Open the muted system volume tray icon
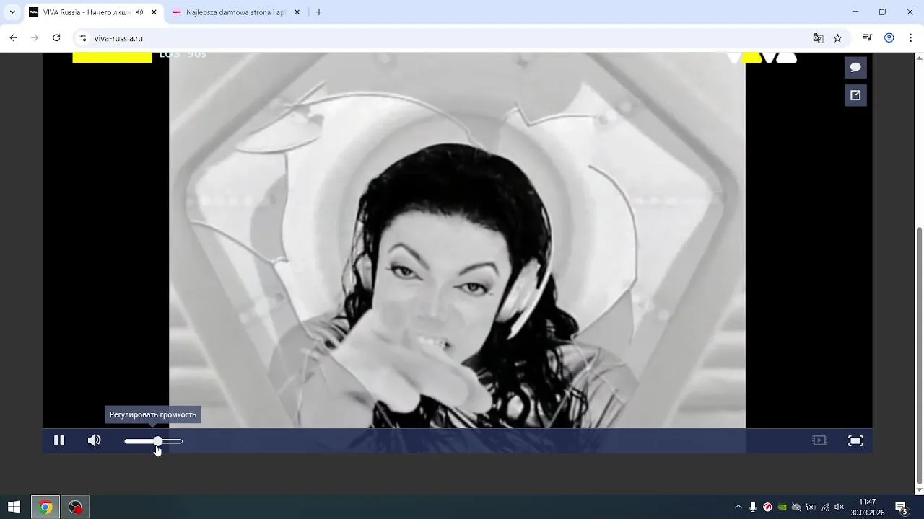The image size is (924, 519). click(x=839, y=507)
